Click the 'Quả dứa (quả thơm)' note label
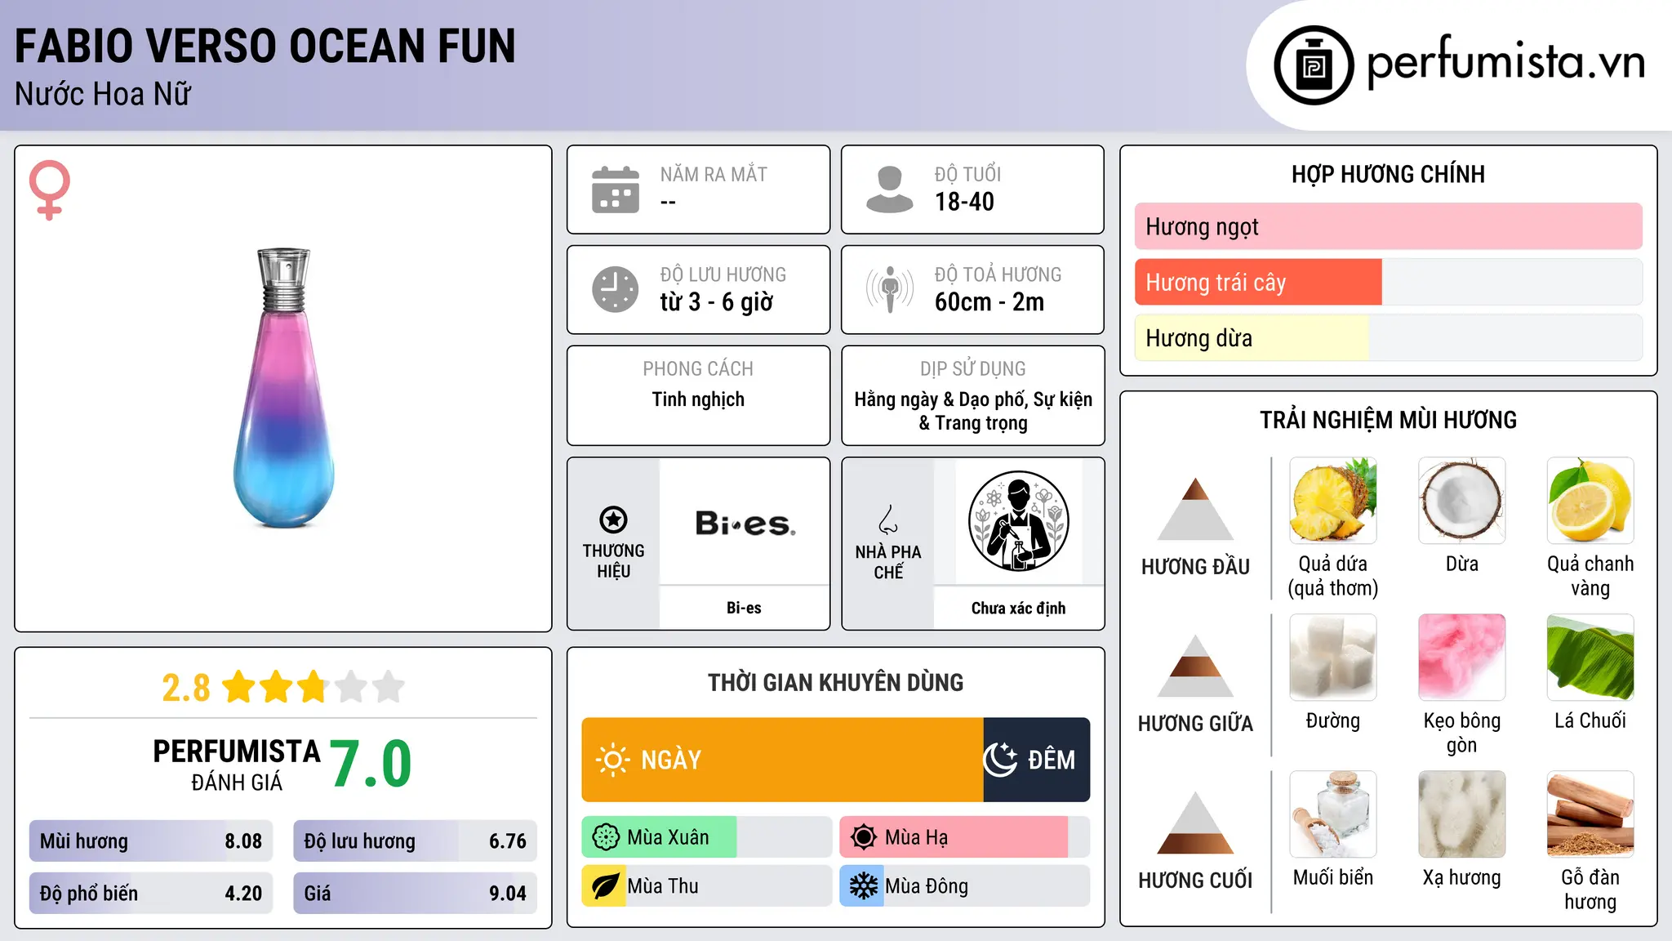The height and width of the screenshot is (941, 1672). [1333, 576]
